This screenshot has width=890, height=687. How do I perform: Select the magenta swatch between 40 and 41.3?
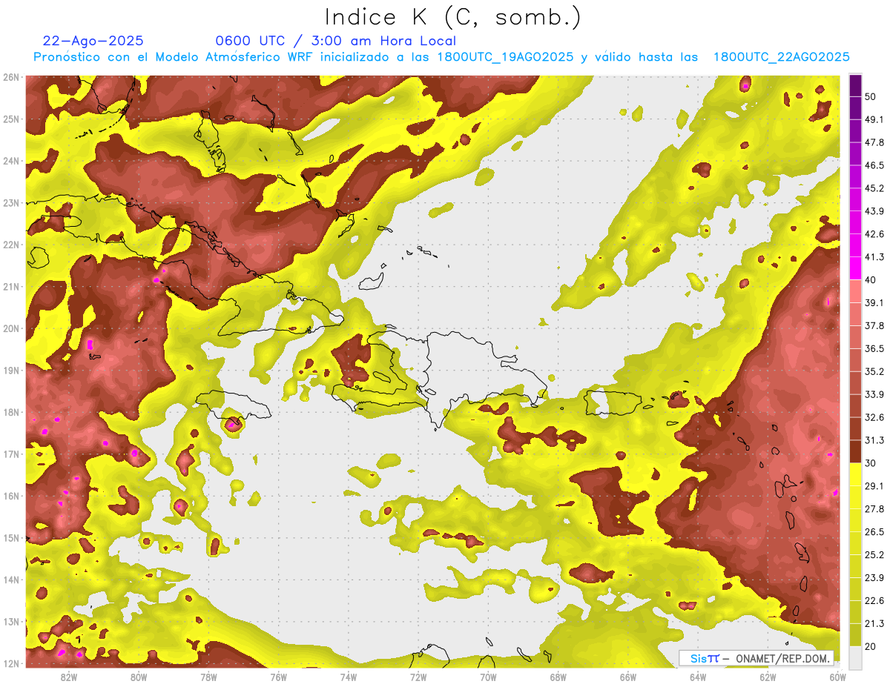click(855, 268)
